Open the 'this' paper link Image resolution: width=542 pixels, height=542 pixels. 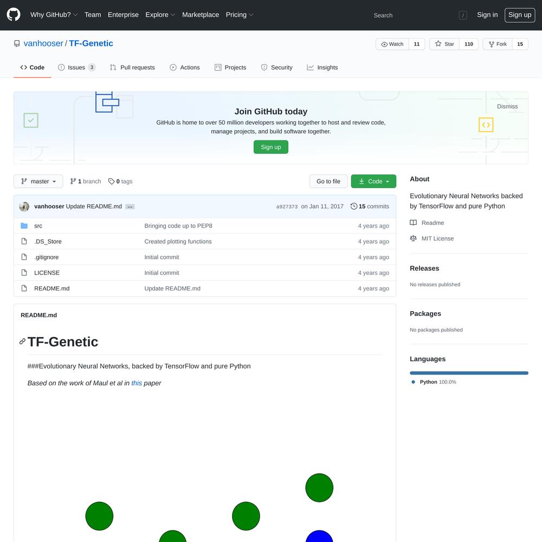[x=137, y=383]
